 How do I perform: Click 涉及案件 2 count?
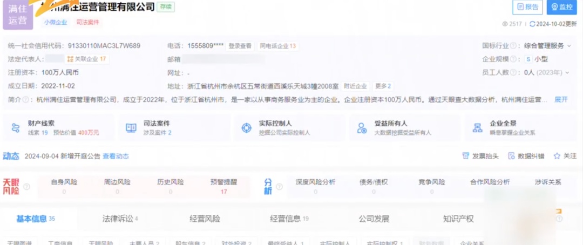(x=157, y=132)
